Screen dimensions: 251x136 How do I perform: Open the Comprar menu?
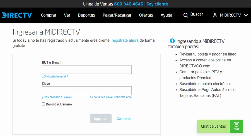click(49, 15)
